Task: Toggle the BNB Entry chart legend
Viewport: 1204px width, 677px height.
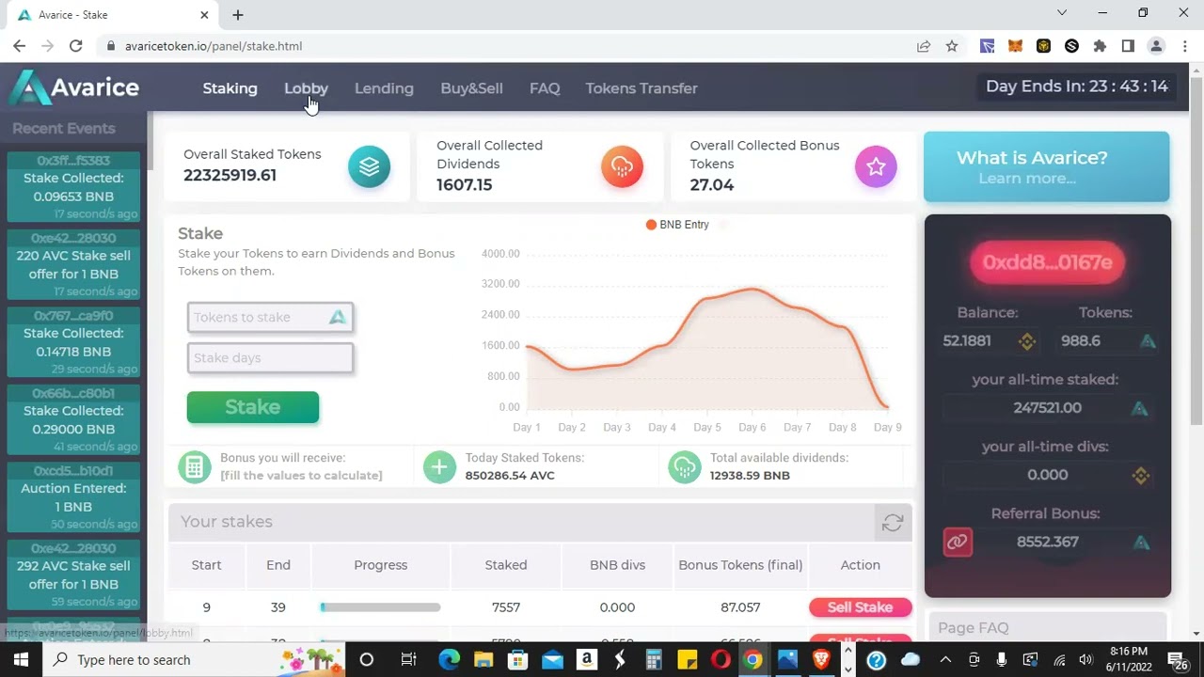Action: point(677,225)
